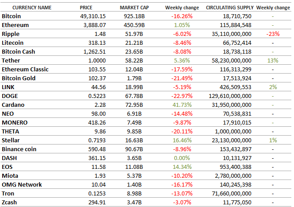Screen dimensions: 294x207
Task: Select the Ripple row name
Action: [x=11, y=34]
